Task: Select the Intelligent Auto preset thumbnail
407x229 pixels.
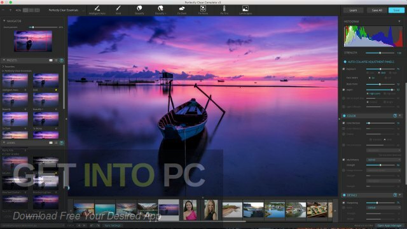Action: click(15, 81)
